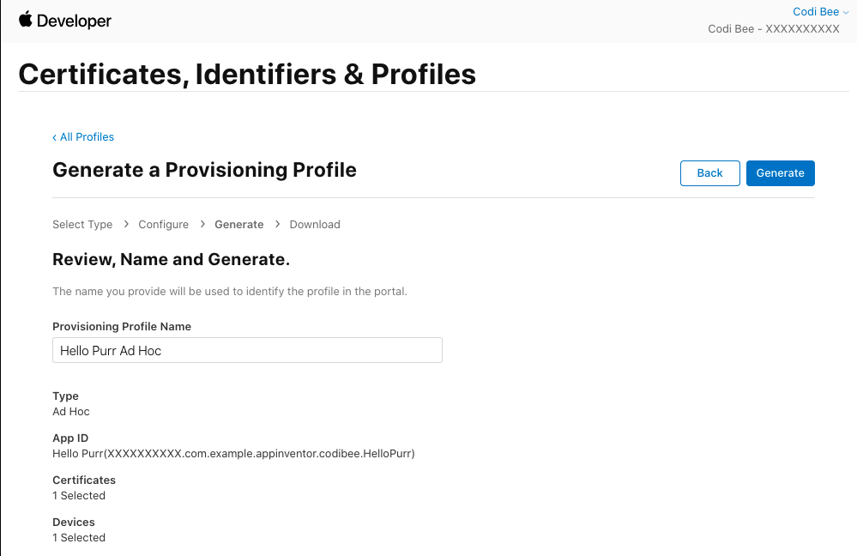
Task: Click the chevron after Configure step
Action: (202, 224)
